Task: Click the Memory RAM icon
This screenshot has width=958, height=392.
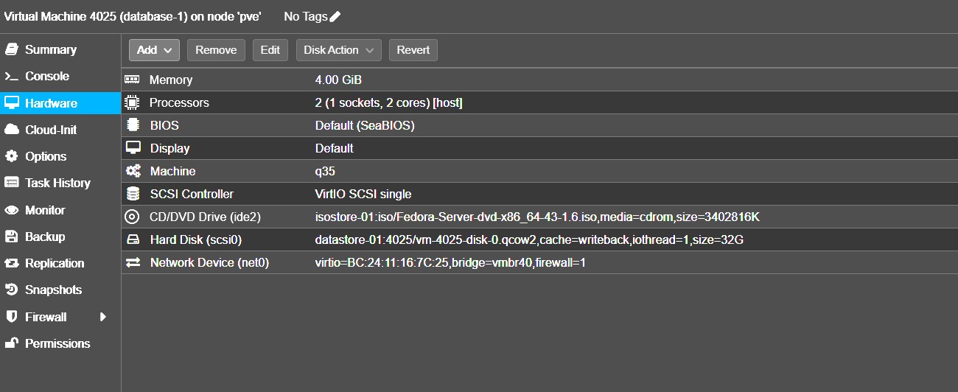Action: click(133, 80)
